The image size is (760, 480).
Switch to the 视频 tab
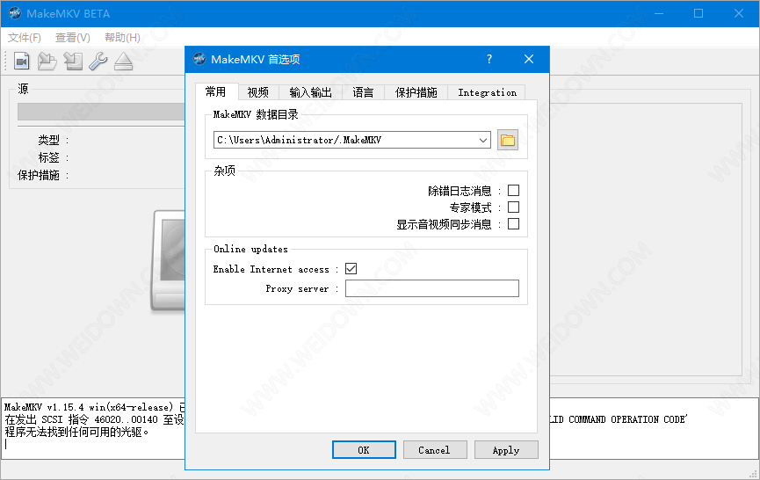click(257, 92)
